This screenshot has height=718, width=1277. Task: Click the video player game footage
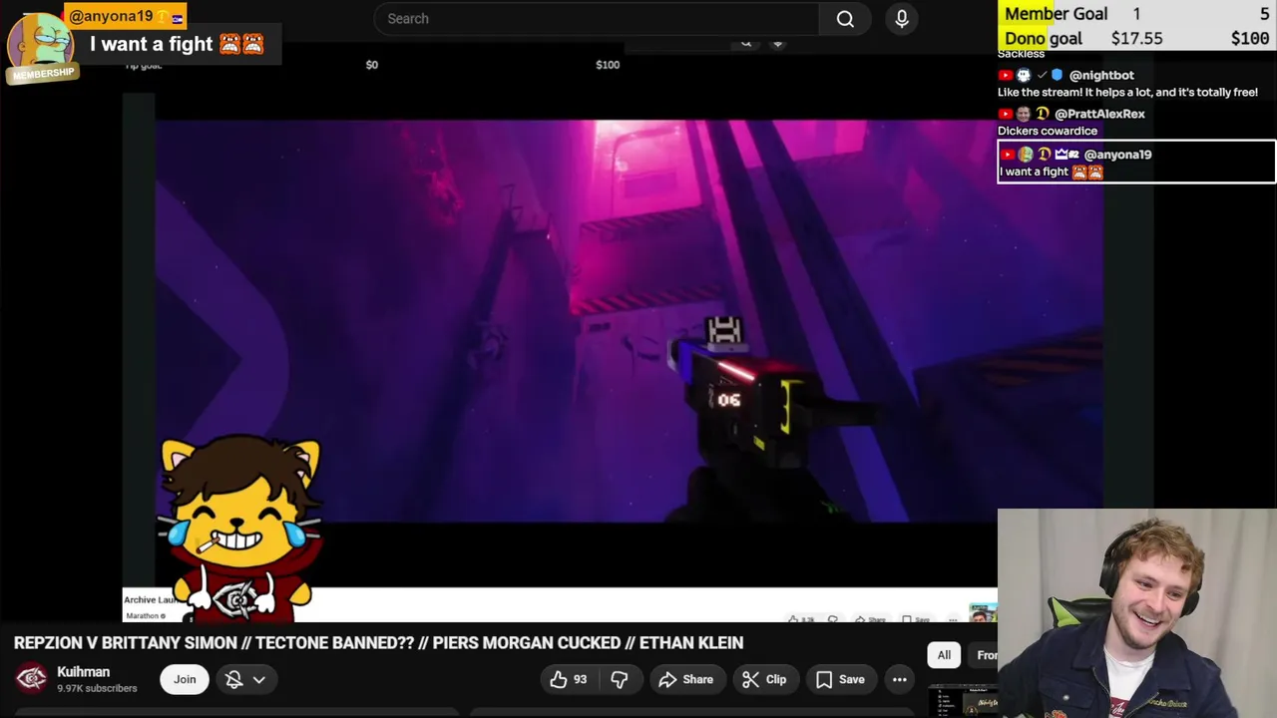tap(629, 321)
